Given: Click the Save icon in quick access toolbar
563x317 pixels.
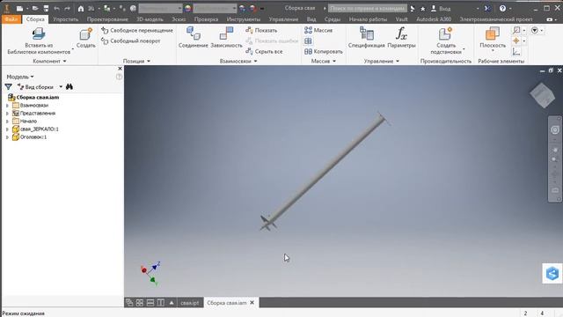Looking at the screenshot, I should coord(46,8).
